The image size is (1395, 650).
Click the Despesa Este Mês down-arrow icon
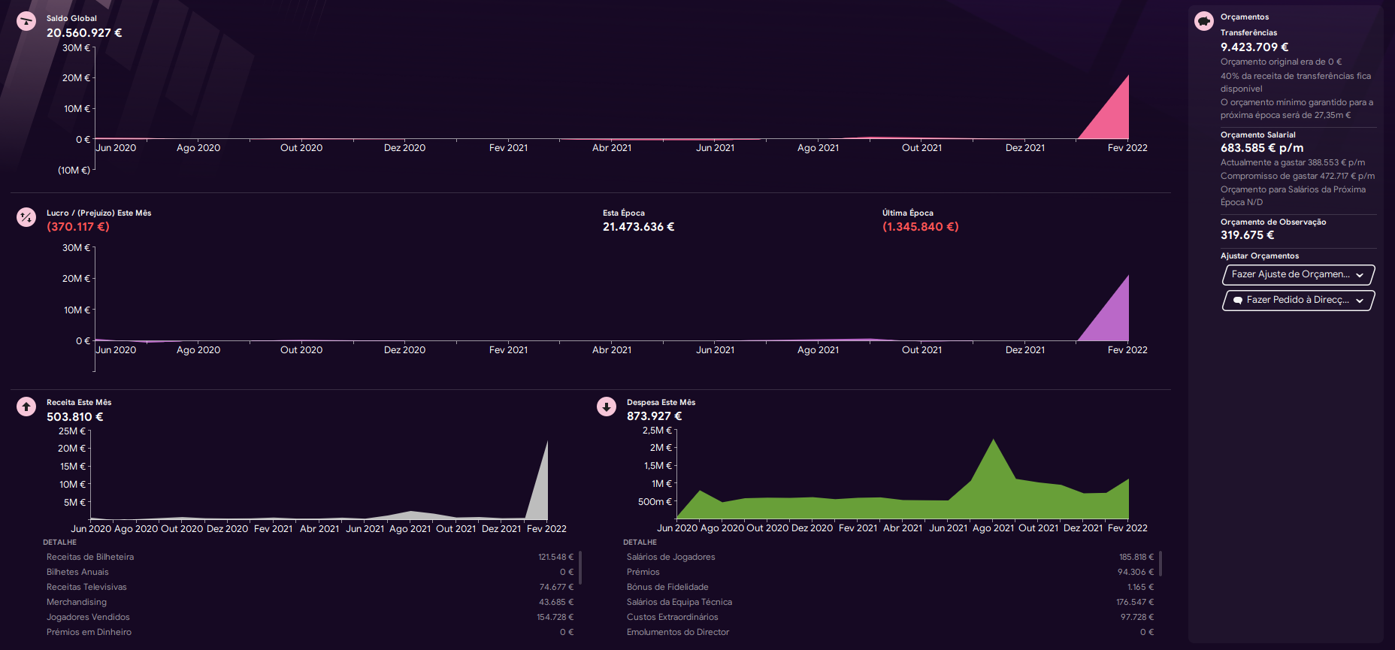tap(607, 407)
